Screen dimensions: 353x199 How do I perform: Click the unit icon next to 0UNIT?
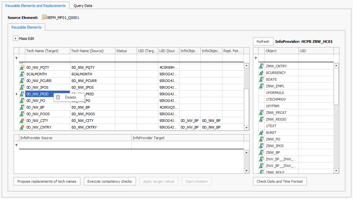coord(262,132)
